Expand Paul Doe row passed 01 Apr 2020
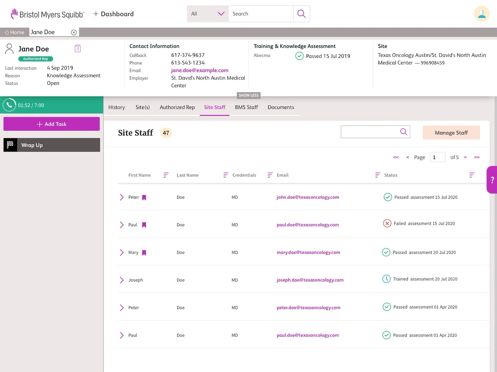The image size is (497, 372). 121,335
